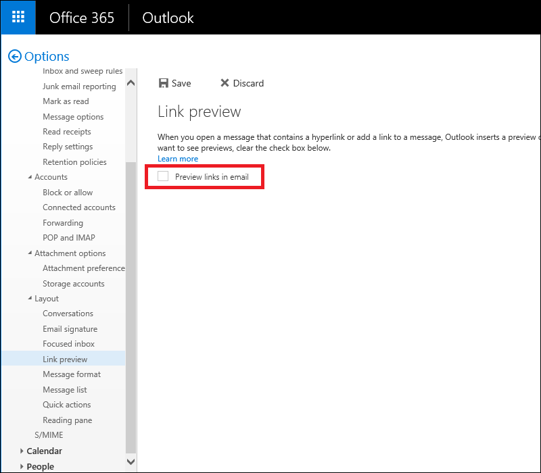Go to Quick actions settings

click(67, 405)
